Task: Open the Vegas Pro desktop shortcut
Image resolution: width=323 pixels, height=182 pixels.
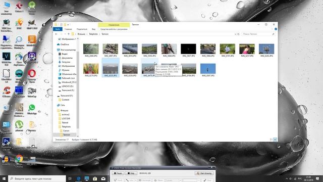Action: pyautogui.click(x=6, y=57)
